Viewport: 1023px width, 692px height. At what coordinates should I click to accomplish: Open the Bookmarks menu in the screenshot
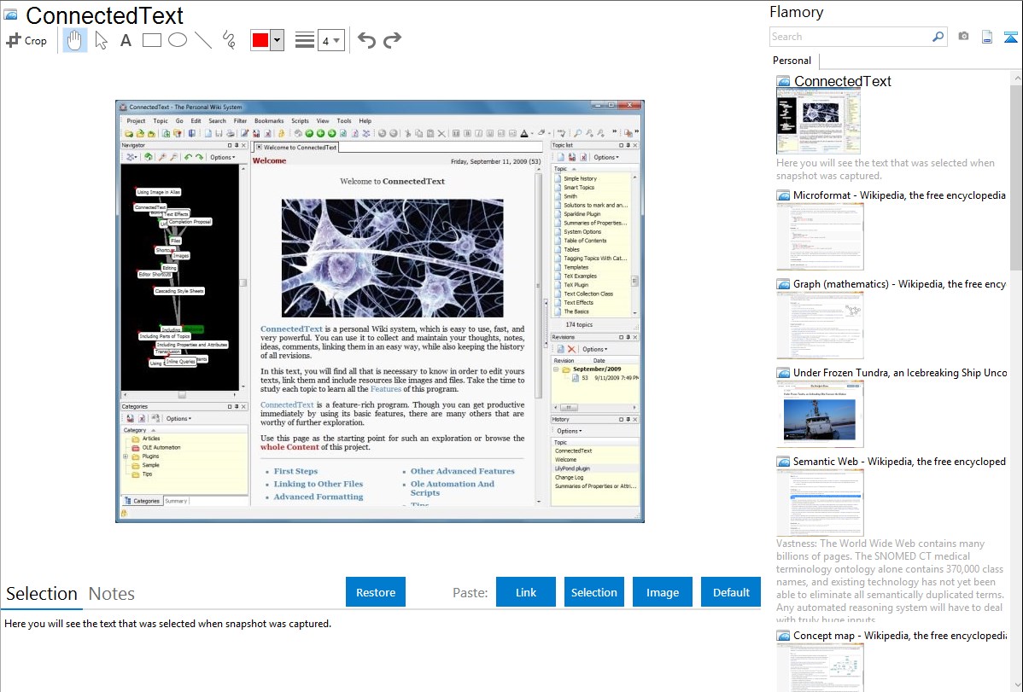269,120
